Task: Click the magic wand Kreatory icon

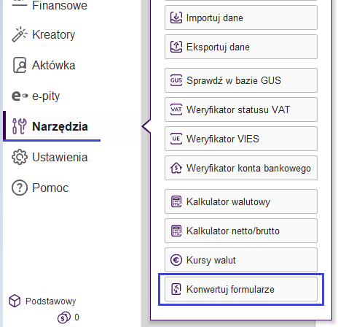Action: point(19,34)
